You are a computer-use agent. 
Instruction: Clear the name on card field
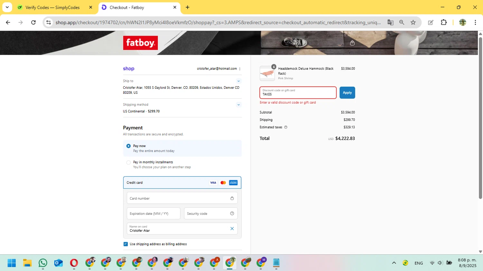[x=232, y=229]
